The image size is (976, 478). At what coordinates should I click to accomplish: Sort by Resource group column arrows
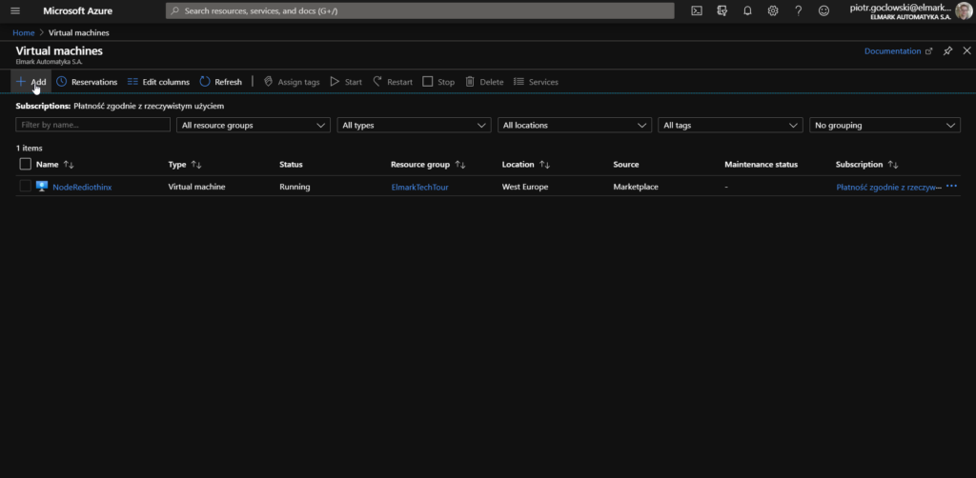point(460,165)
